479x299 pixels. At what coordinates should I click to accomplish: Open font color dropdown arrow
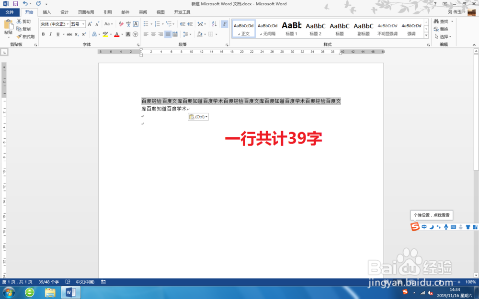point(122,34)
